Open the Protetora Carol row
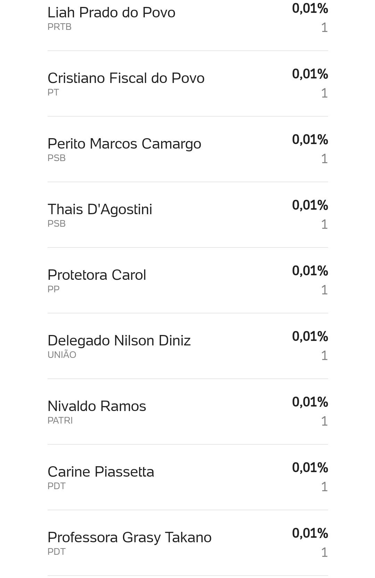 [187, 280]
